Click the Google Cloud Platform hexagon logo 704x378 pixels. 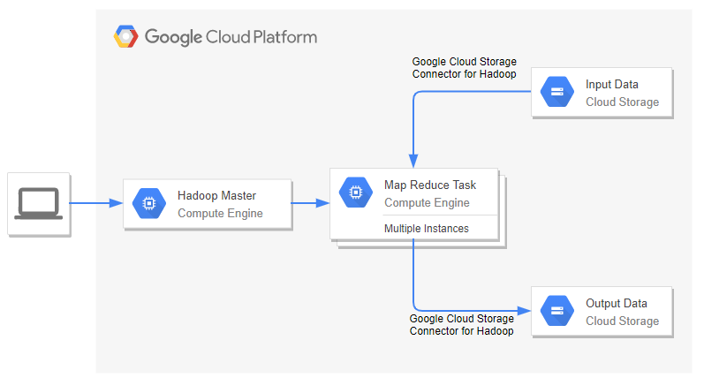[x=125, y=36]
